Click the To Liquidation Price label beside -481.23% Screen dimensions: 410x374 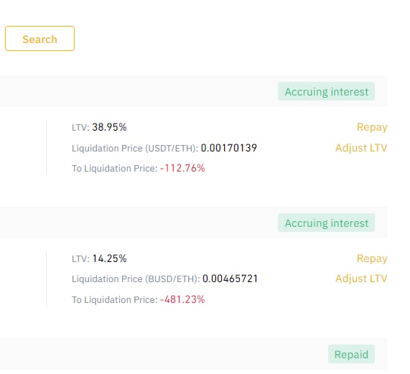(115, 300)
